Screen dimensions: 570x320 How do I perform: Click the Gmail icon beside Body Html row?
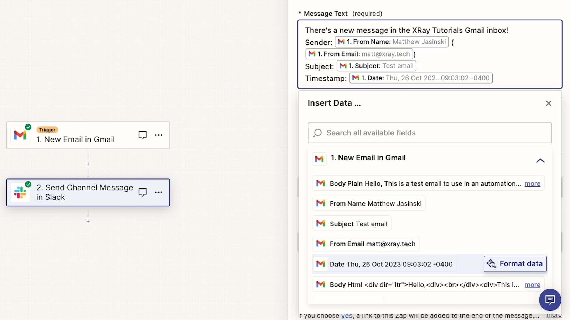coord(321,284)
